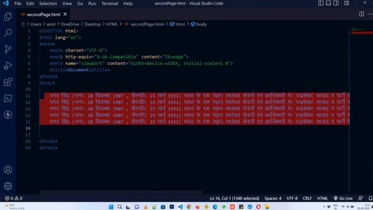373x210 pixels.
Task: Open the editor More Actions ellipsis
Action: click(370, 14)
